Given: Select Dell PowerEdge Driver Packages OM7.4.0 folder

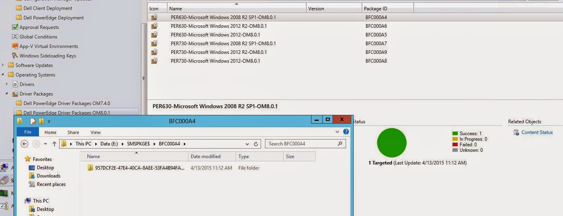Looking at the screenshot, I should 67,103.
